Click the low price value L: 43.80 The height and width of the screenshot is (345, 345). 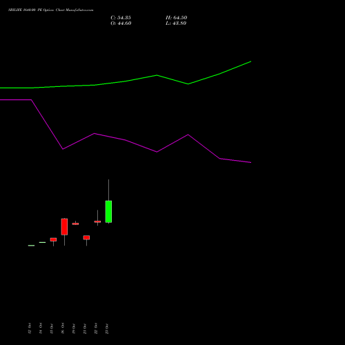coord(176,23)
